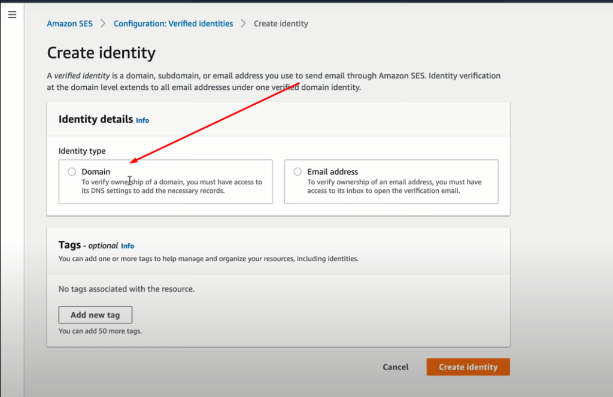Click the Cancel button
The width and height of the screenshot is (613, 397).
tap(396, 367)
